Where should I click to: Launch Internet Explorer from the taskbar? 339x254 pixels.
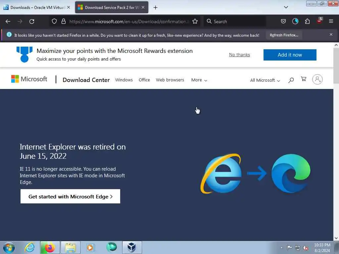(29, 247)
